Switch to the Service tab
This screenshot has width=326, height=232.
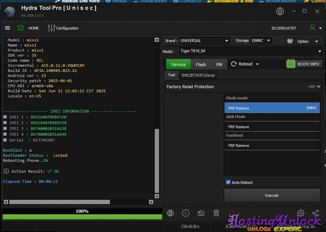coord(178,64)
